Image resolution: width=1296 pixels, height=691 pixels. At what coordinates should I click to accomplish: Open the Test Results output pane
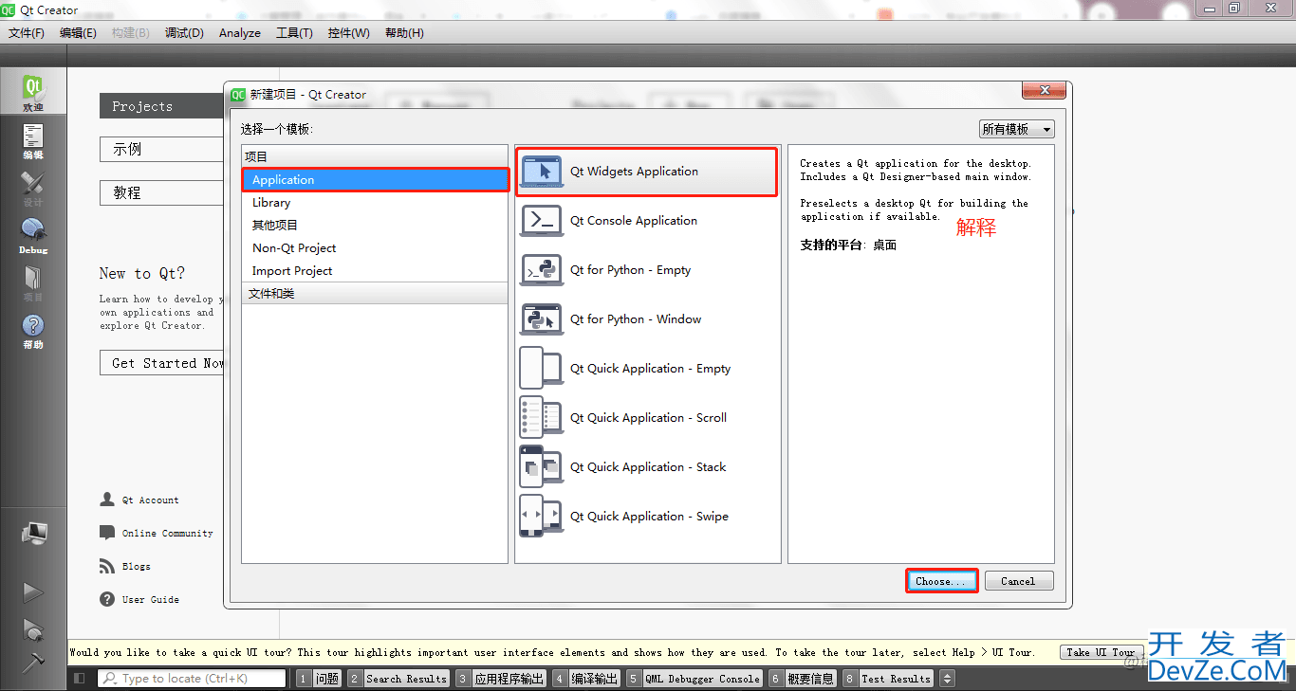888,679
